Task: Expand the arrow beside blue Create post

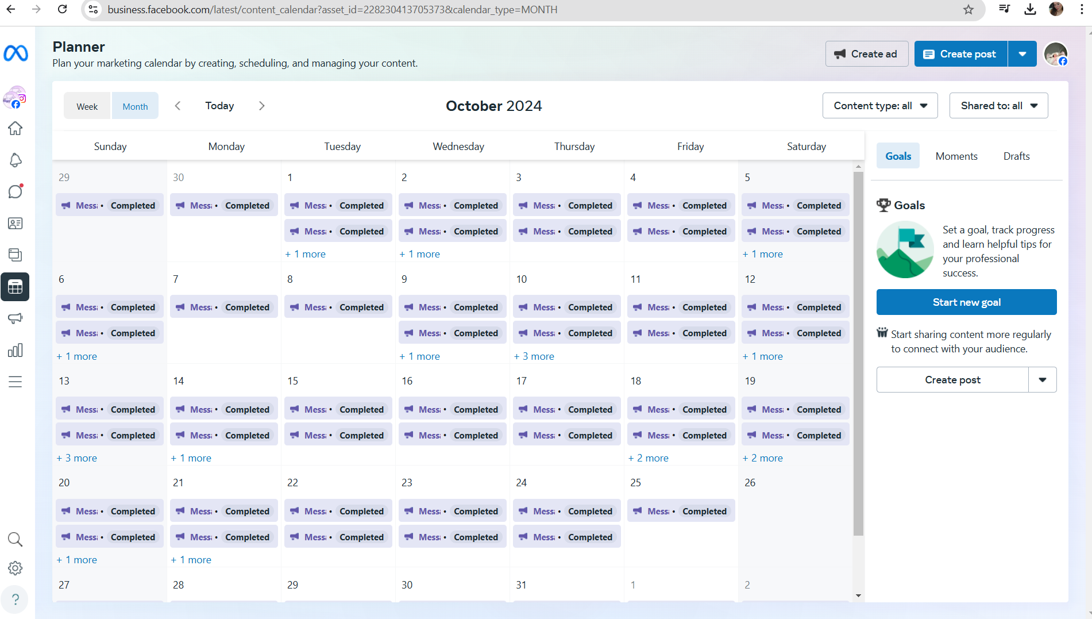Action: click(x=1022, y=54)
